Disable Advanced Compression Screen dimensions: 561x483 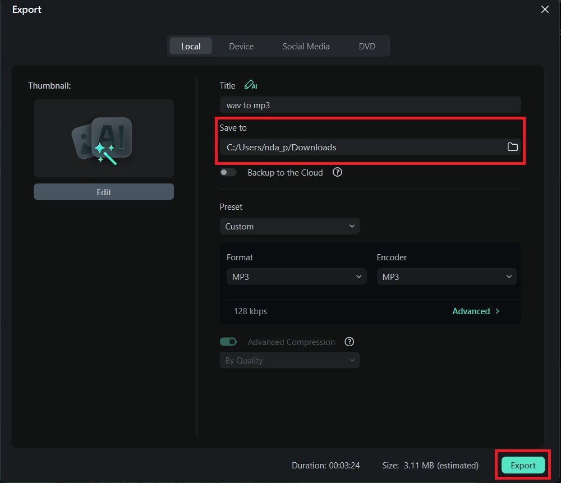228,342
